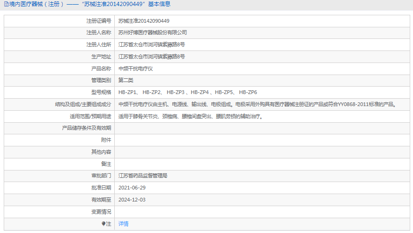Click the 注册人住所 label
Image resolution: width=413 pixels, height=233 pixels.
point(99,44)
